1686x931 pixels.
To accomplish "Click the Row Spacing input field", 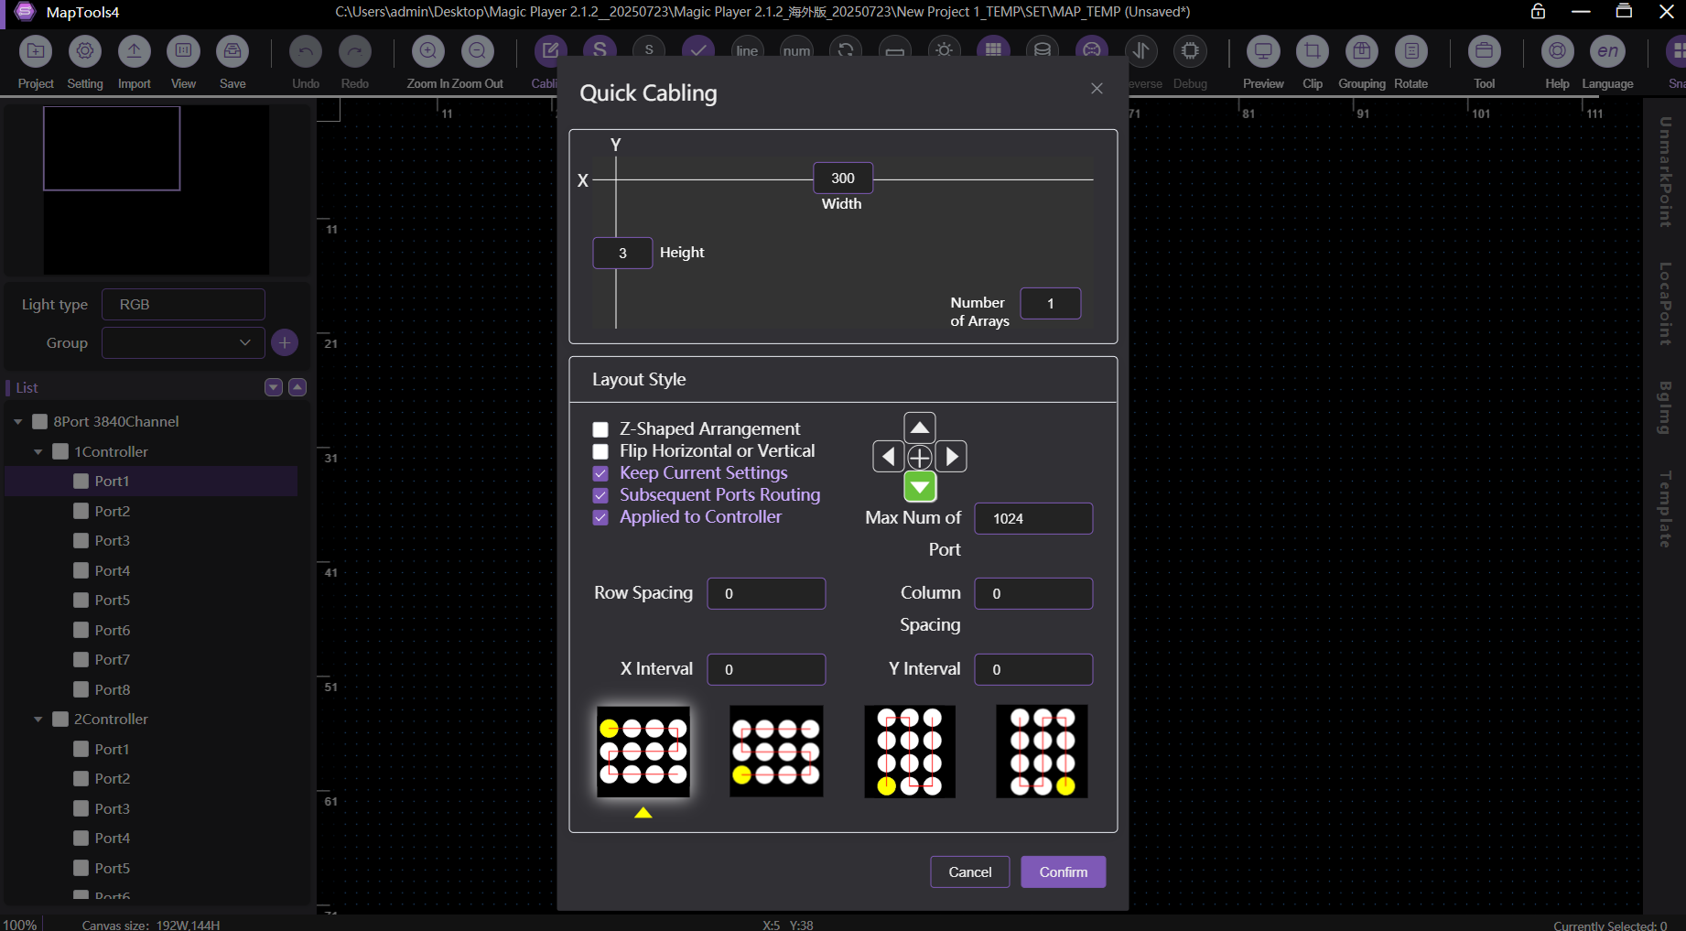I will 766,593.
